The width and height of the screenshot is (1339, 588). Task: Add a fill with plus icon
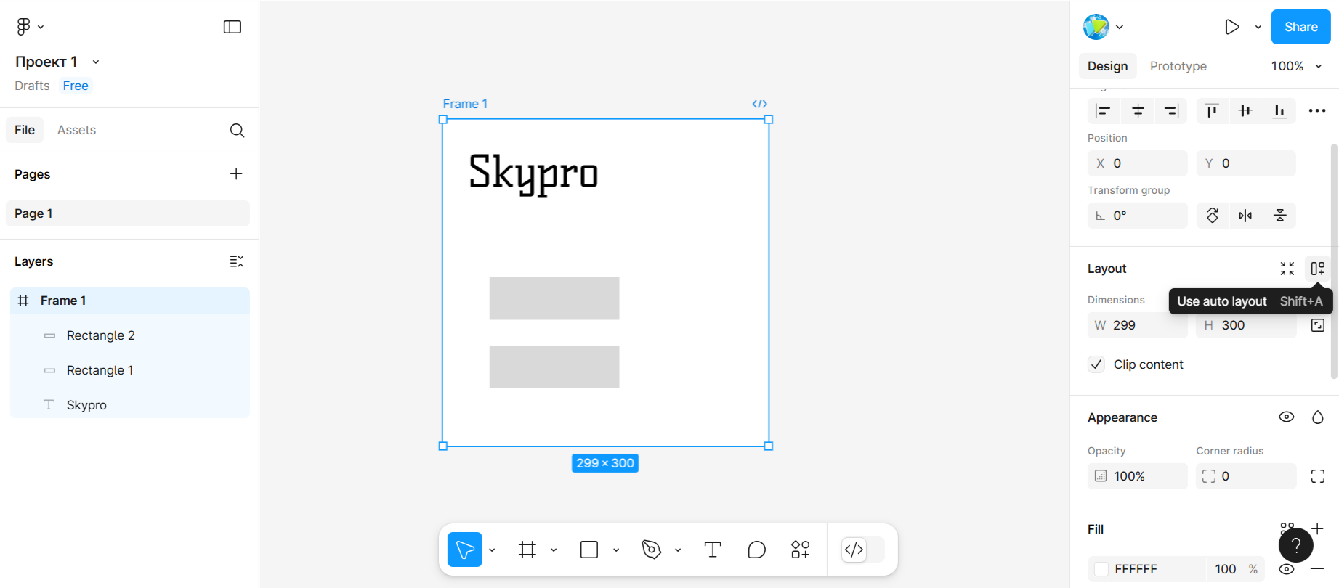point(1318,528)
